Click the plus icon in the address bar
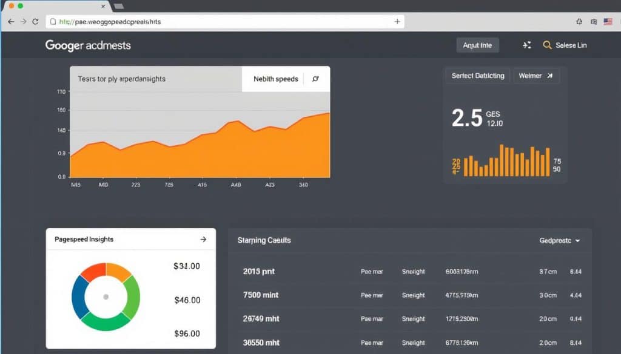Image resolution: width=621 pixels, height=354 pixels. click(x=397, y=22)
